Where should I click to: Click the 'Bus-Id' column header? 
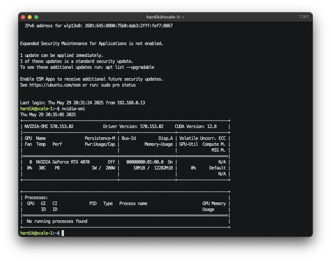point(129,138)
